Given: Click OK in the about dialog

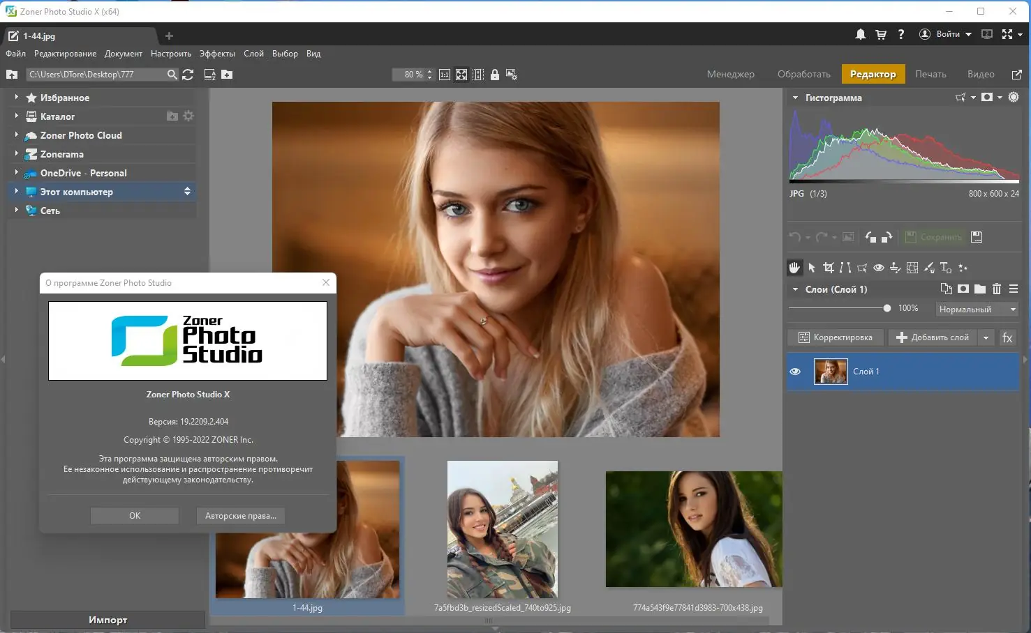Looking at the screenshot, I should (x=135, y=516).
